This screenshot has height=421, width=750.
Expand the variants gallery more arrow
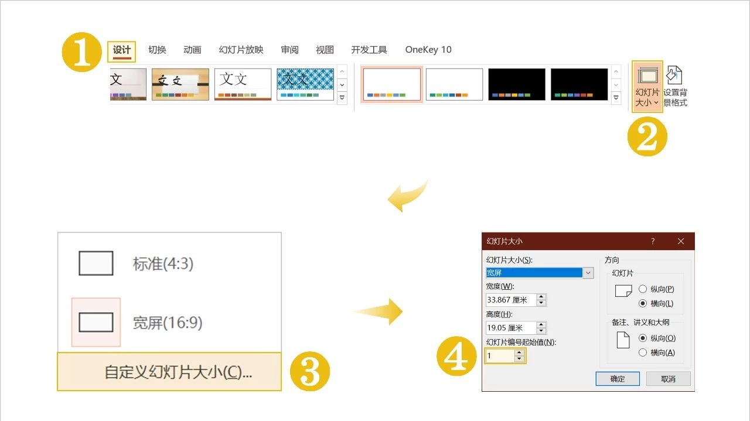[x=615, y=98]
